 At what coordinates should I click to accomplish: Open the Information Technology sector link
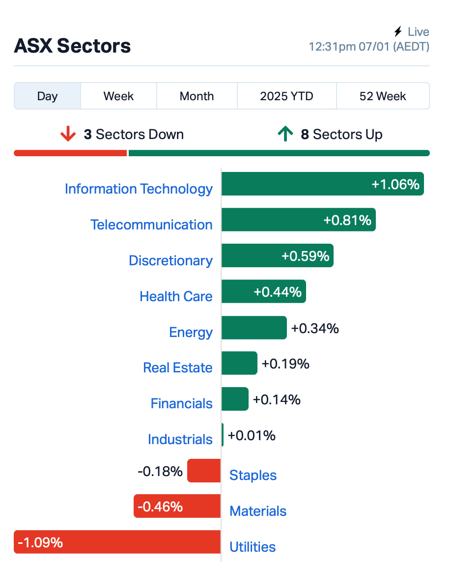tap(139, 189)
